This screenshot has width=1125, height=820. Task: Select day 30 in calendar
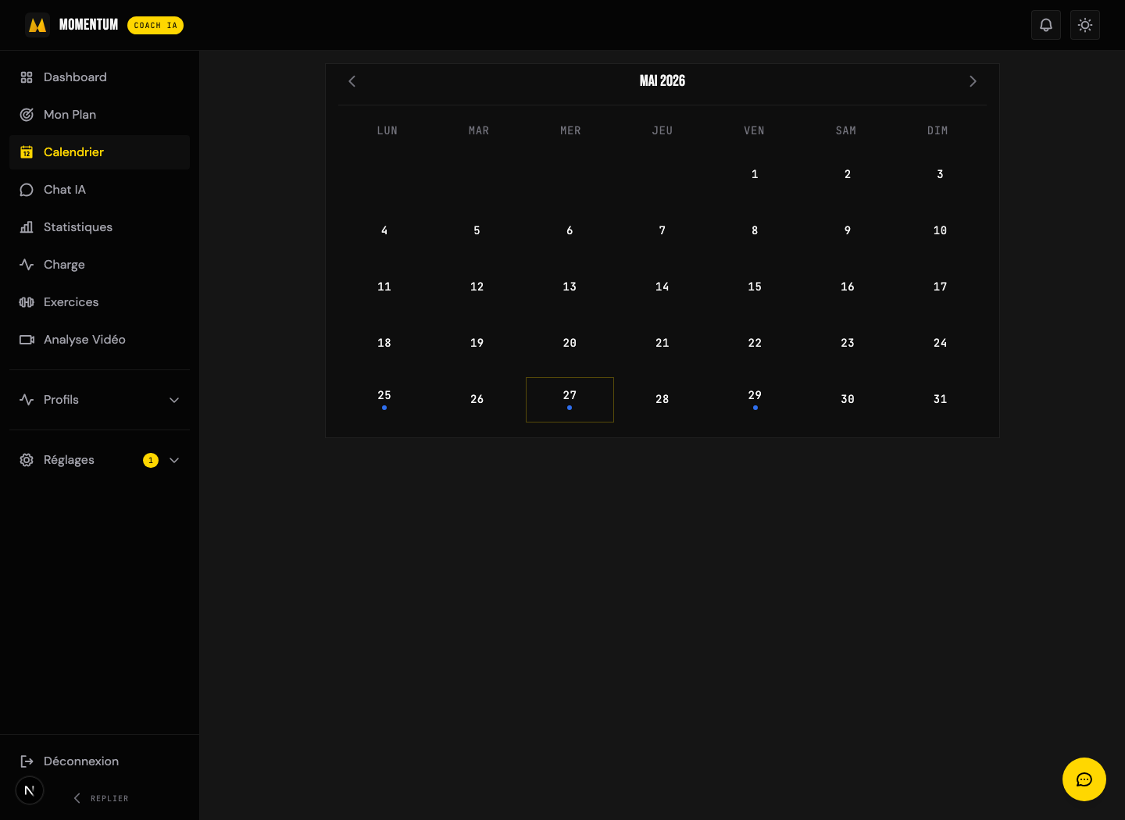[x=848, y=399]
